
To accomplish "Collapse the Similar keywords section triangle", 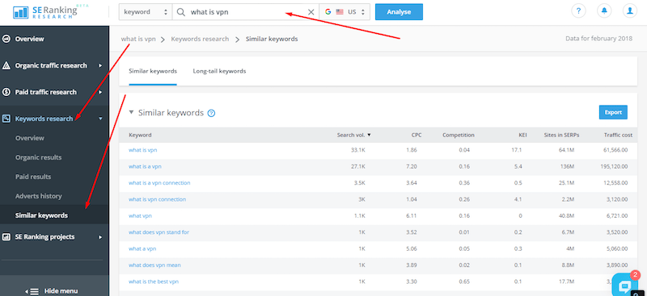I will [x=132, y=112].
